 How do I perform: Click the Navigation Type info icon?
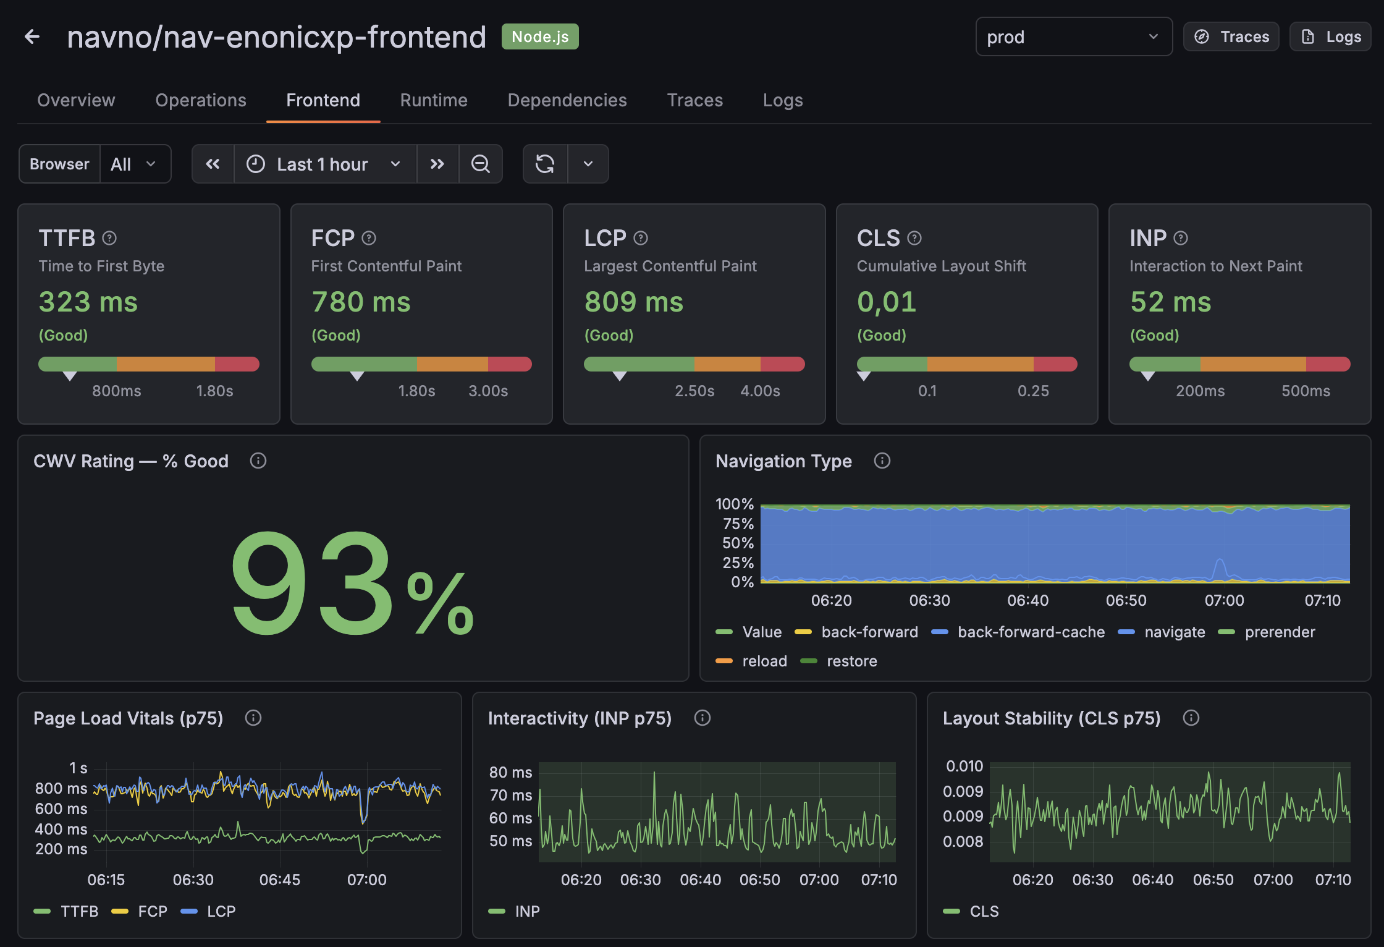pyautogui.click(x=882, y=461)
